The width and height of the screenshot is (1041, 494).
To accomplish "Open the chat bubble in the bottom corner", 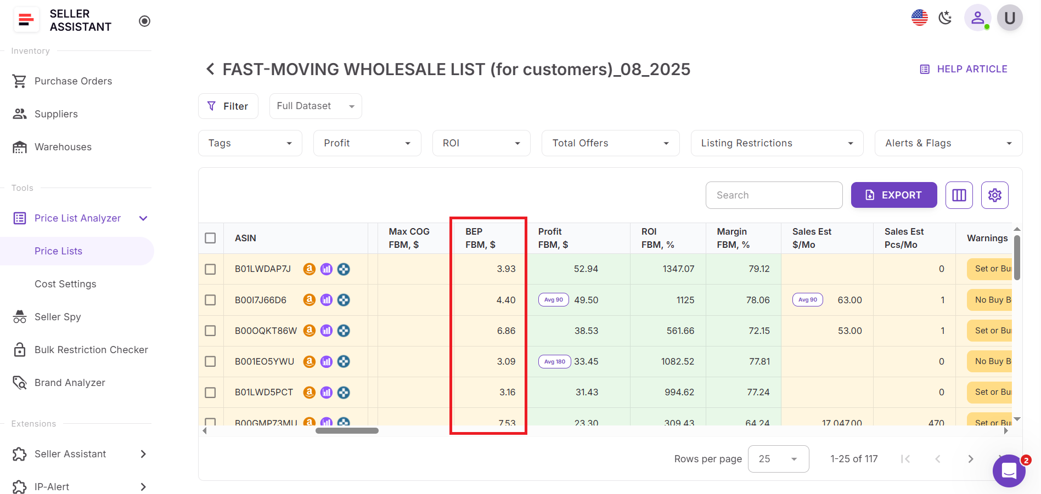I will 1009,470.
